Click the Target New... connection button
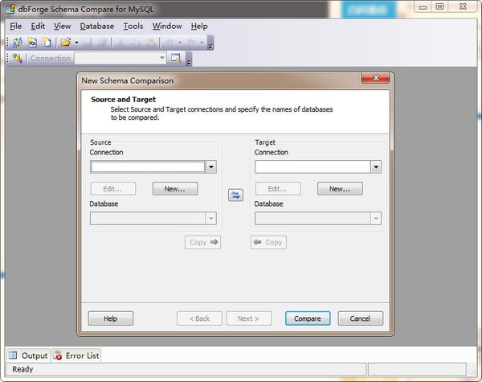 [x=340, y=189]
